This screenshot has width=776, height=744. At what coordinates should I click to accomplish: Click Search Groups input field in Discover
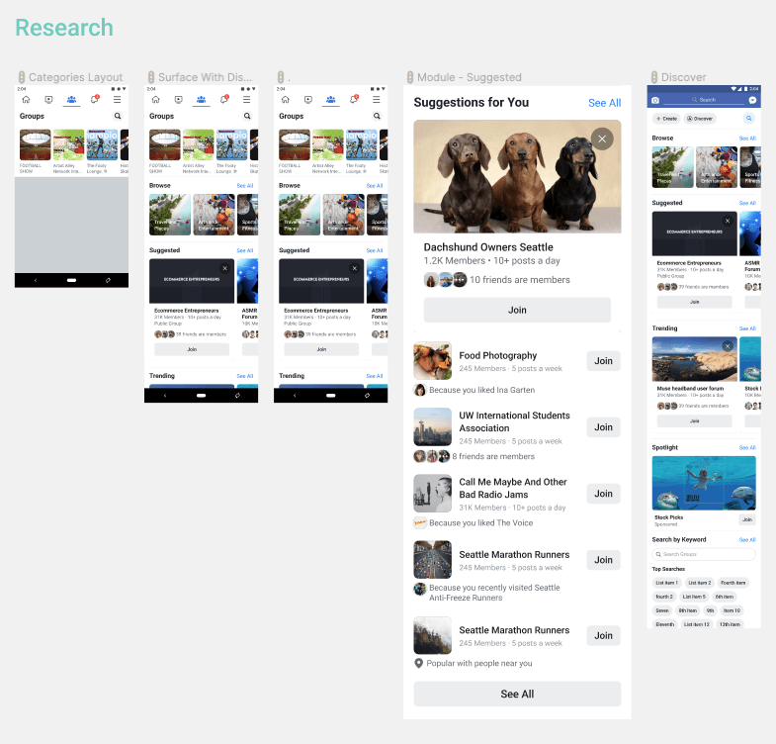point(704,554)
